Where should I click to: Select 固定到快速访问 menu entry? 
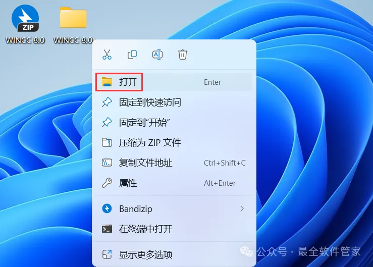click(x=174, y=102)
